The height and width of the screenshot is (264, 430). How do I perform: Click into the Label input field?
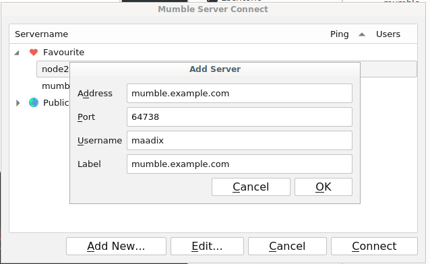tap(239, 164)
